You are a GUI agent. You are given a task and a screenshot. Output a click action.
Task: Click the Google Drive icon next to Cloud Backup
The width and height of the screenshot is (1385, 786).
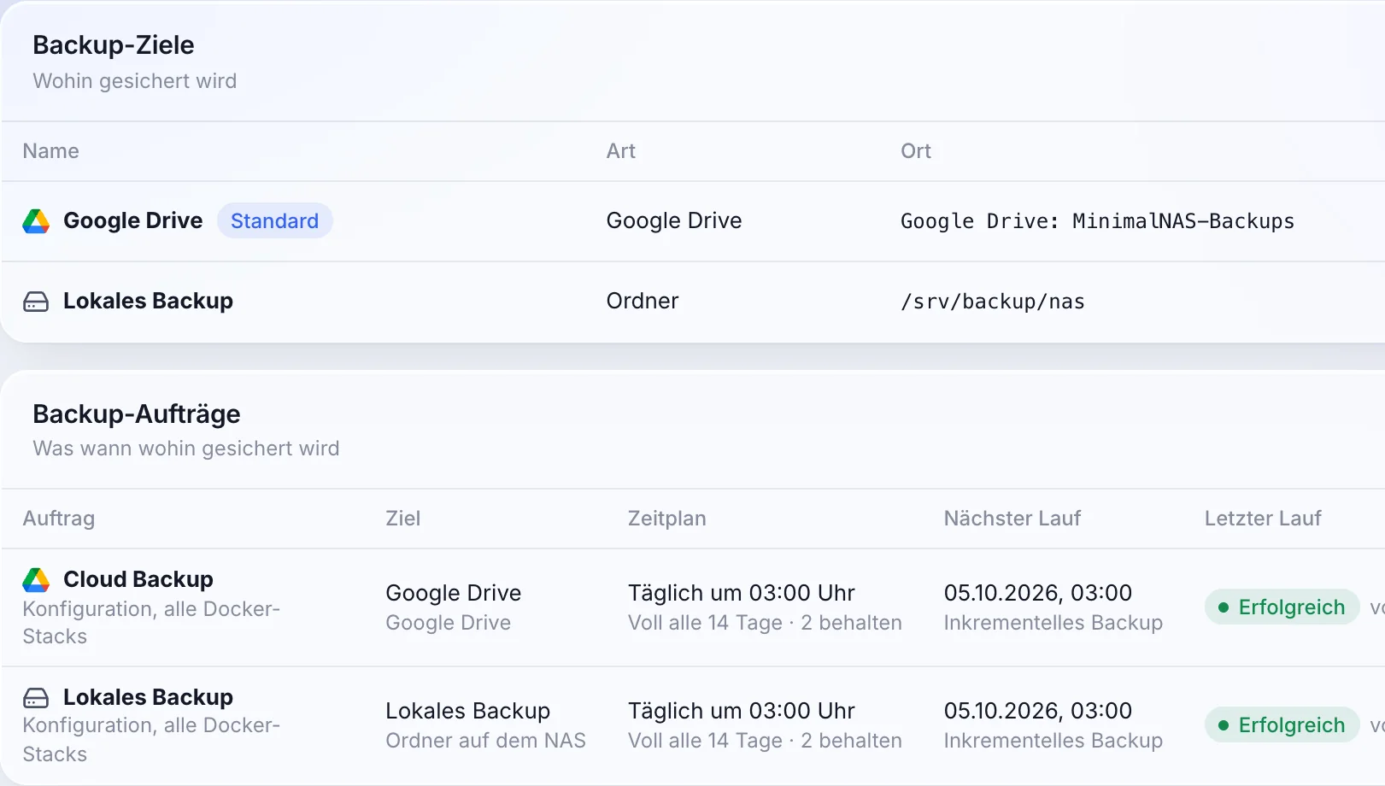pyautogui.click(x=36, y=580)
